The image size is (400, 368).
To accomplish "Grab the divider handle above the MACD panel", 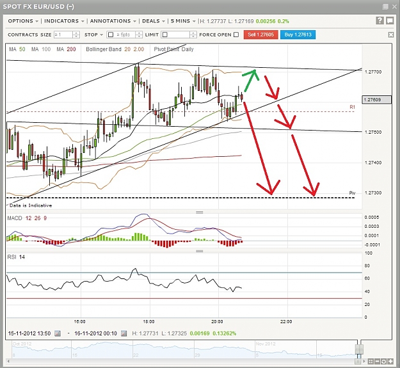I will [x=199, y=212].
